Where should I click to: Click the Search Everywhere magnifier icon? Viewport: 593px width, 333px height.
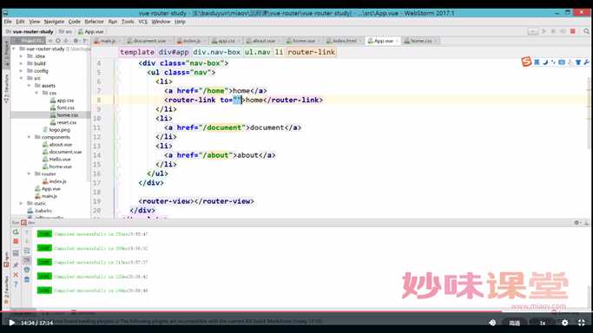coord(586,31)
